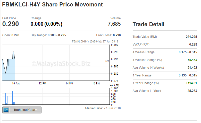Click the Volume figure 7,685
Image resolution: width=201 pixels, height=123 pixels.
[114, 24]
